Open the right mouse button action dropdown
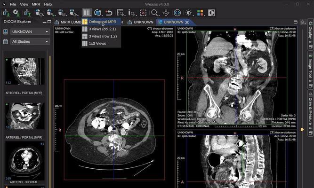 [x=62, y=13]
